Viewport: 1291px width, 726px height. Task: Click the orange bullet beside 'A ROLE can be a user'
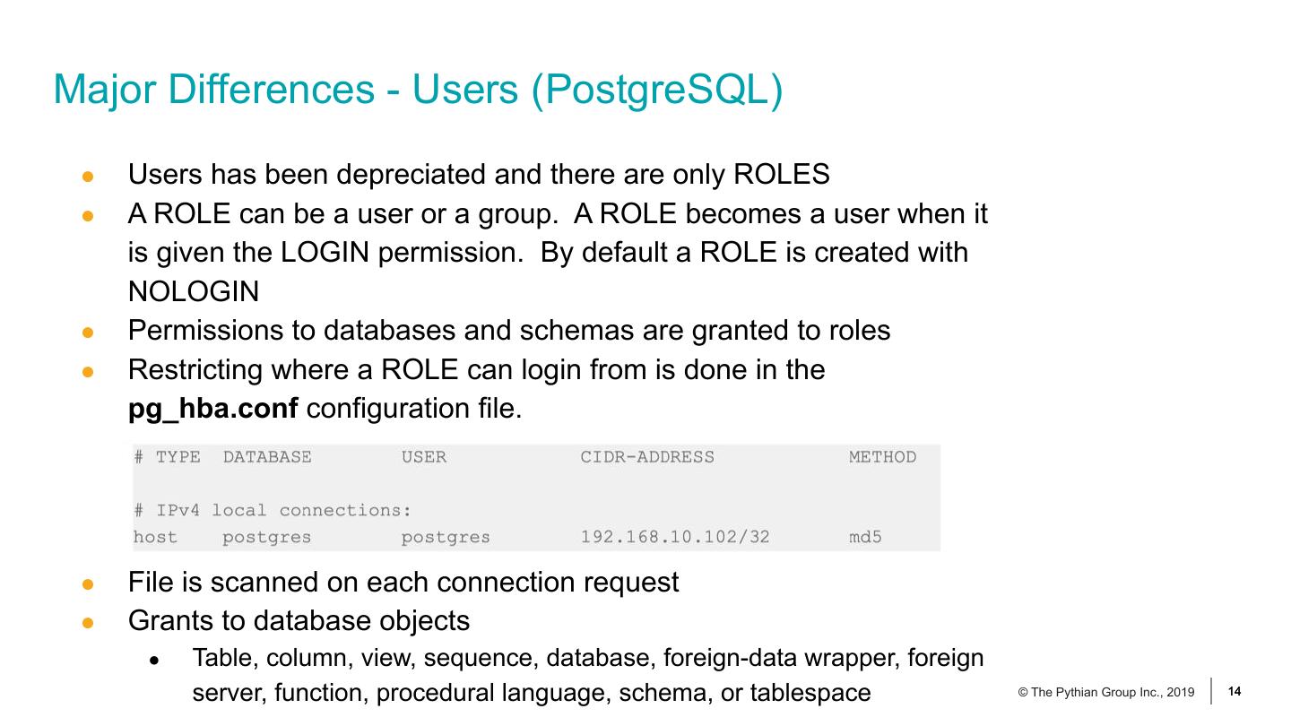(x=88, y=216)
